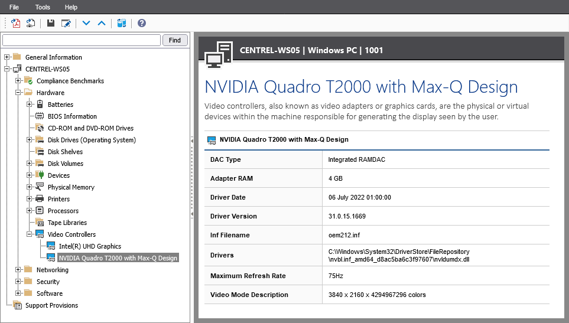Screen dimensions: 569x323
Task: Click the video card icon beside table heading
Action: tap(211, 141)
